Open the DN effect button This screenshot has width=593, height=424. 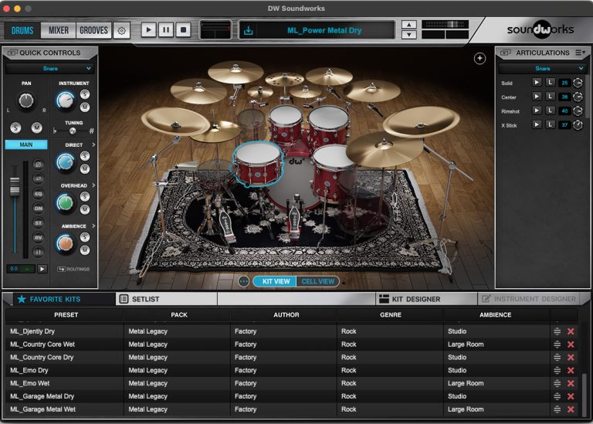pos(38,209)
